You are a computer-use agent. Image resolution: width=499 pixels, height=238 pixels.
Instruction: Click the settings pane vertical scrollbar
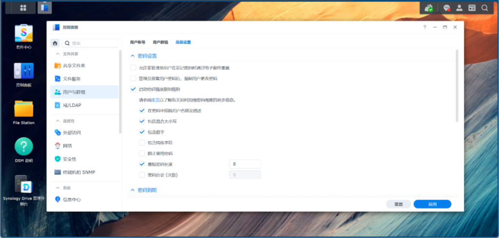(x=457, y=85)
